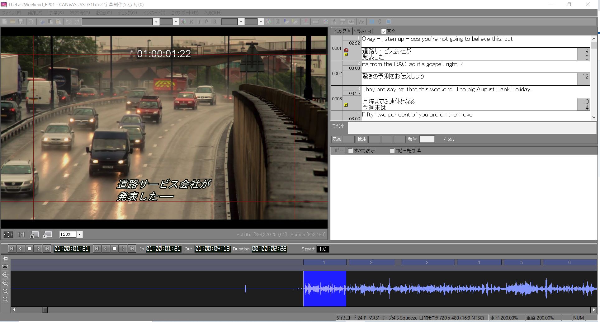The width and height of the screenshot is (600, 322).
Task: Click the K formatting icon in the toolbar
Action: [x=191, y=21]
